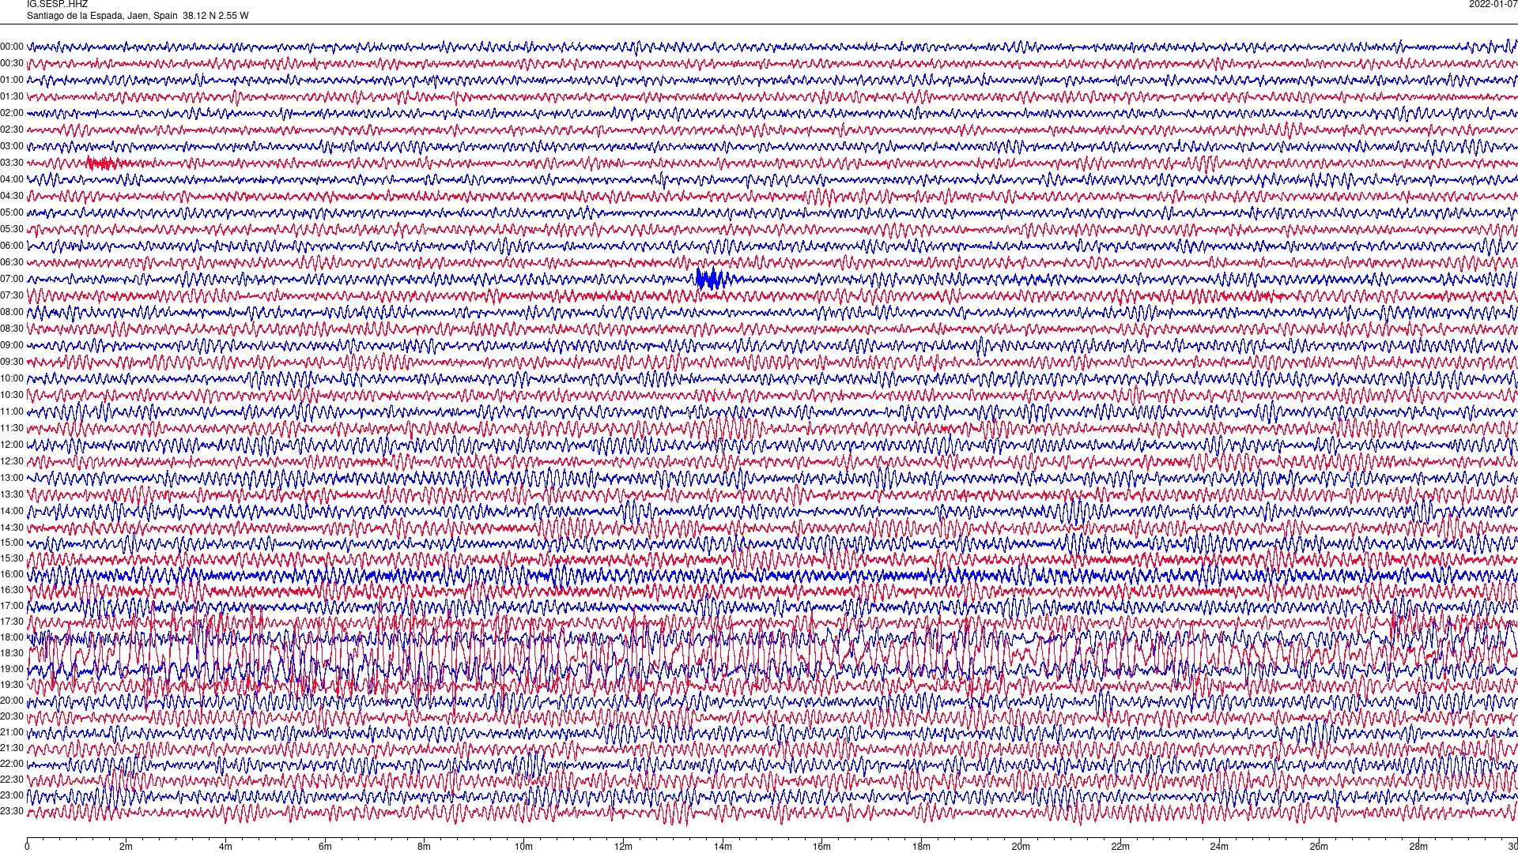This screenshot has height=853, width=1518.
Task: Click the 22m tick on time axis
Action: click(1120, 847)
